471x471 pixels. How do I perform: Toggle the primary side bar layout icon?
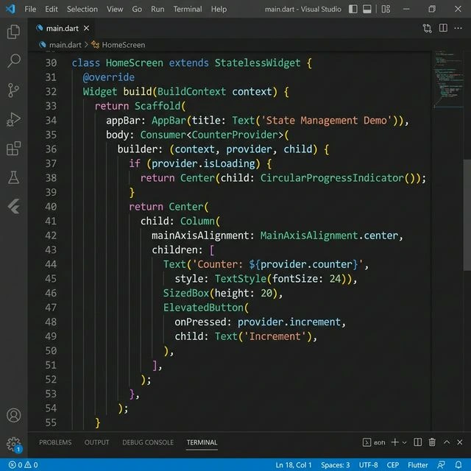pos(353,9)
